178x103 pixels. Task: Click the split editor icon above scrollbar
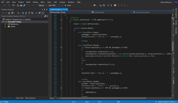173,15
